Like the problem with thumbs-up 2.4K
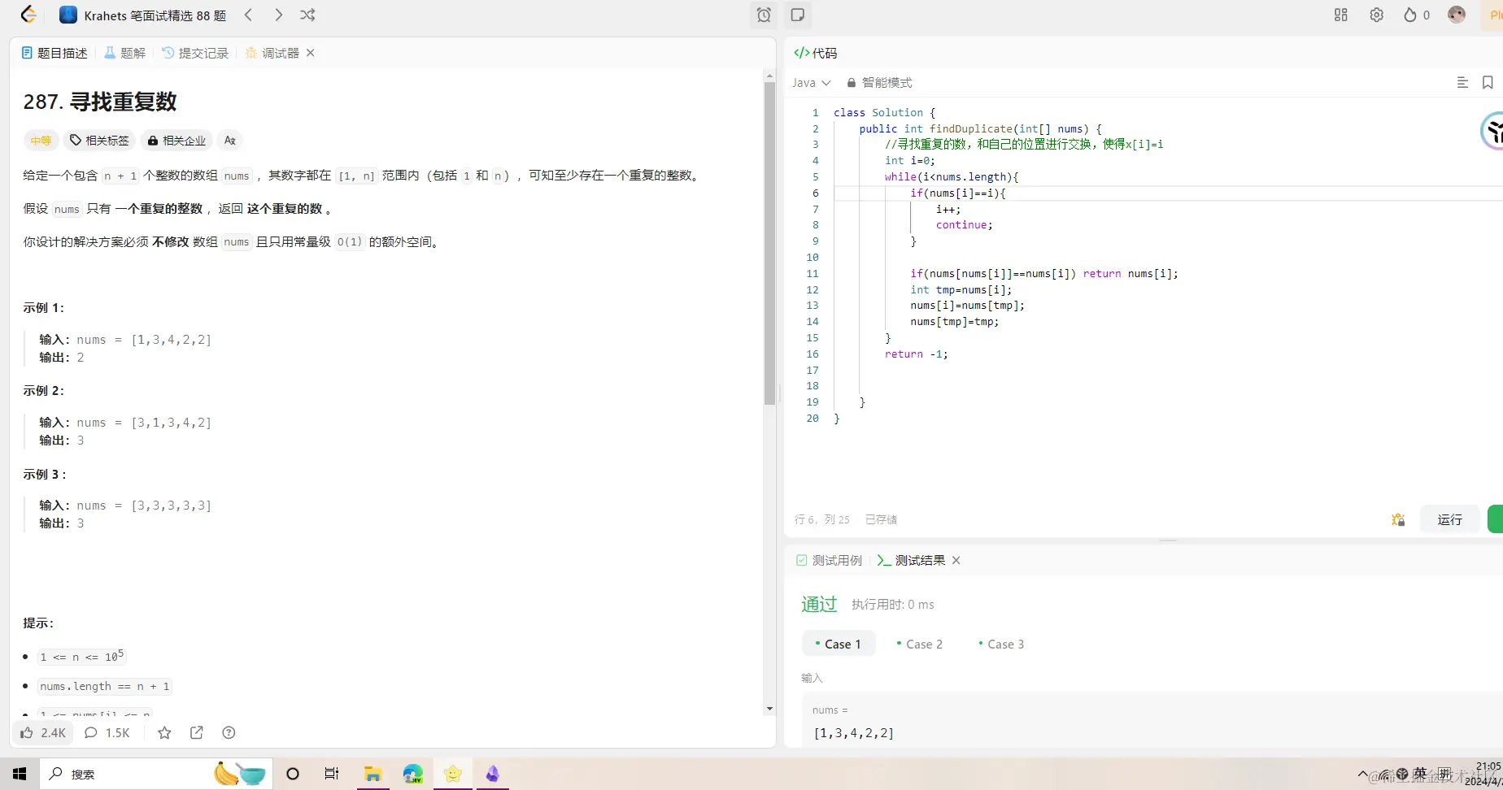The image size is (1503, 790). (x=43, y=733)
